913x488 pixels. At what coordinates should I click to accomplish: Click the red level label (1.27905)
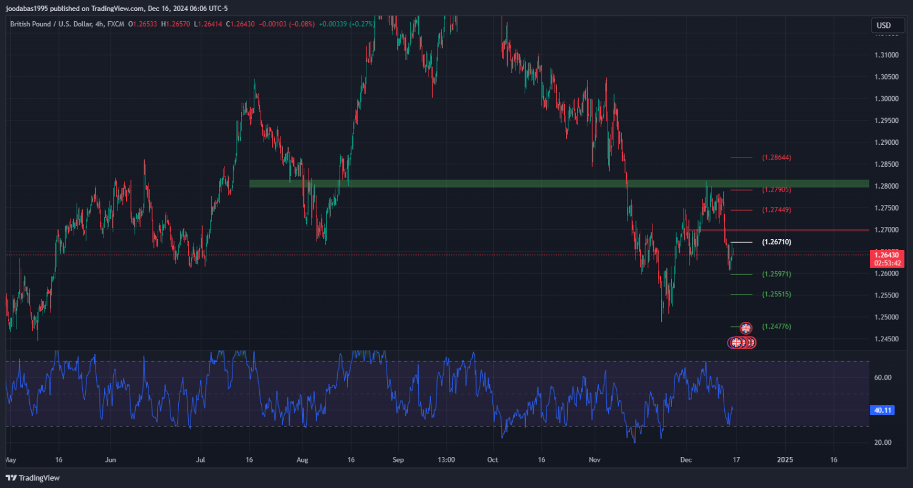click(776, 190)
